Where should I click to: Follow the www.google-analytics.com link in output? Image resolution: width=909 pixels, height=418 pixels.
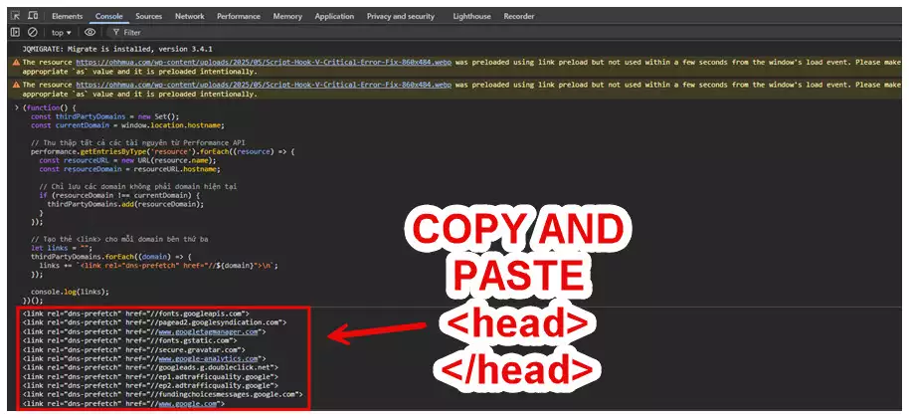208,359
